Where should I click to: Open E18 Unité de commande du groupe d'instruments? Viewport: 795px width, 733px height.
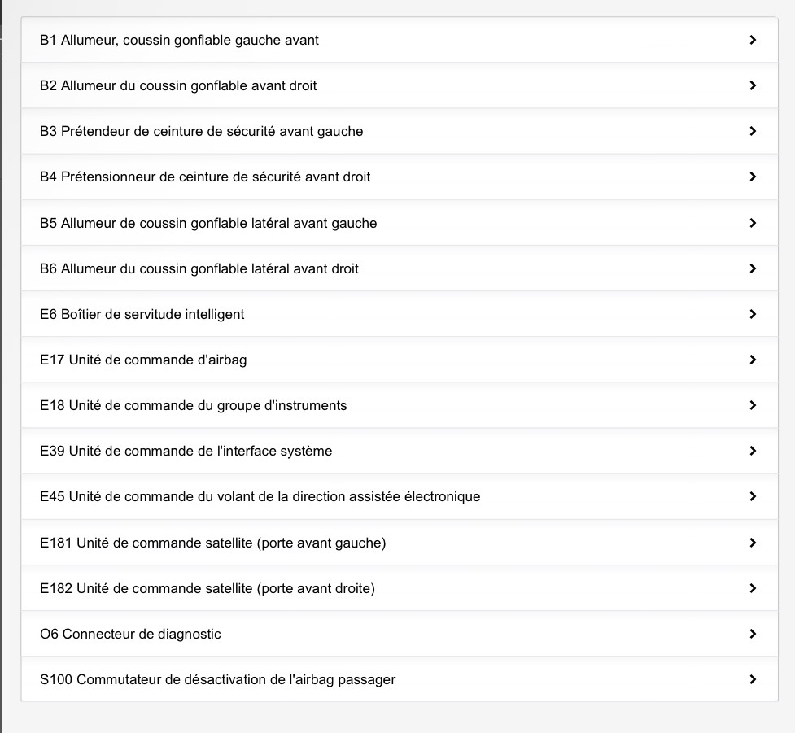(194, 405)
